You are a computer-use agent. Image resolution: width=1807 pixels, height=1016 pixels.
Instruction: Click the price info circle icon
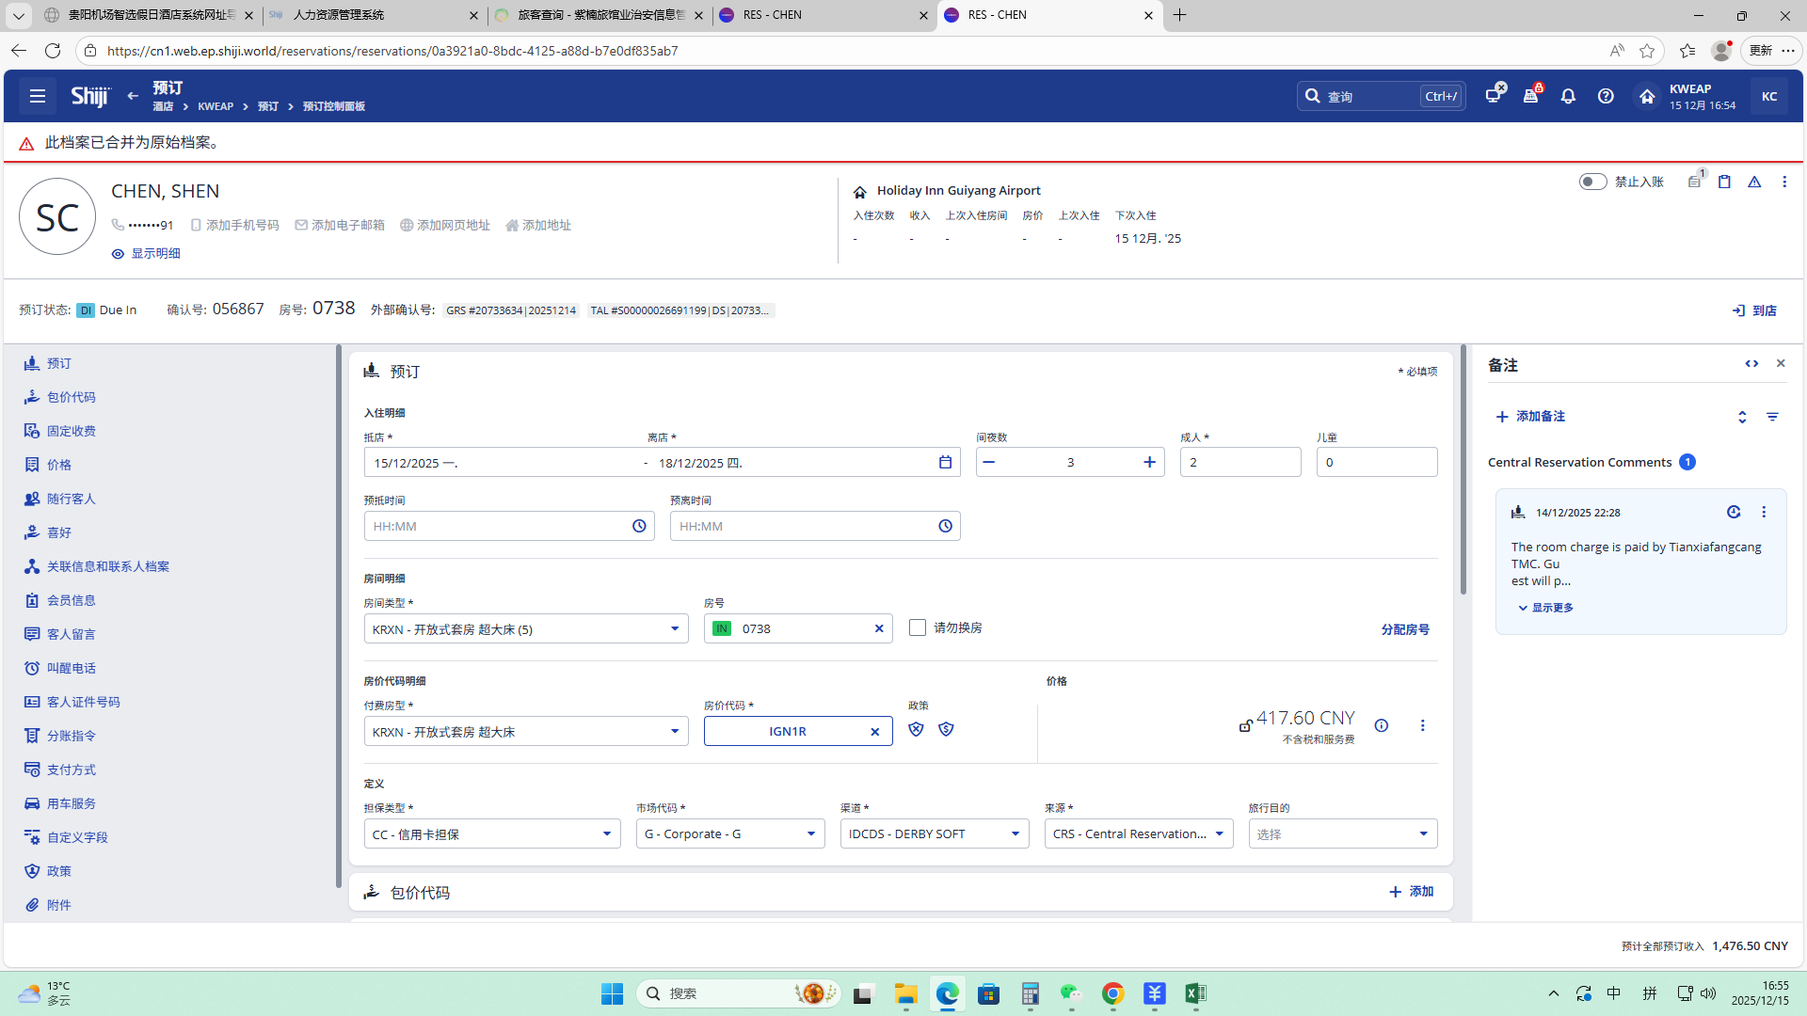[1381, 725]
